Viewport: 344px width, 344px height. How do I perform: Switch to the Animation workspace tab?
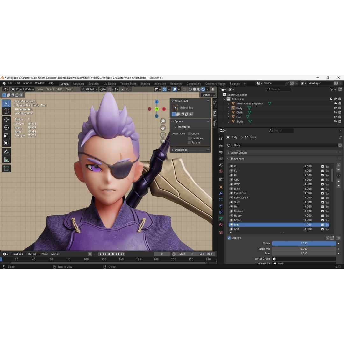click(x=160, y=83)
